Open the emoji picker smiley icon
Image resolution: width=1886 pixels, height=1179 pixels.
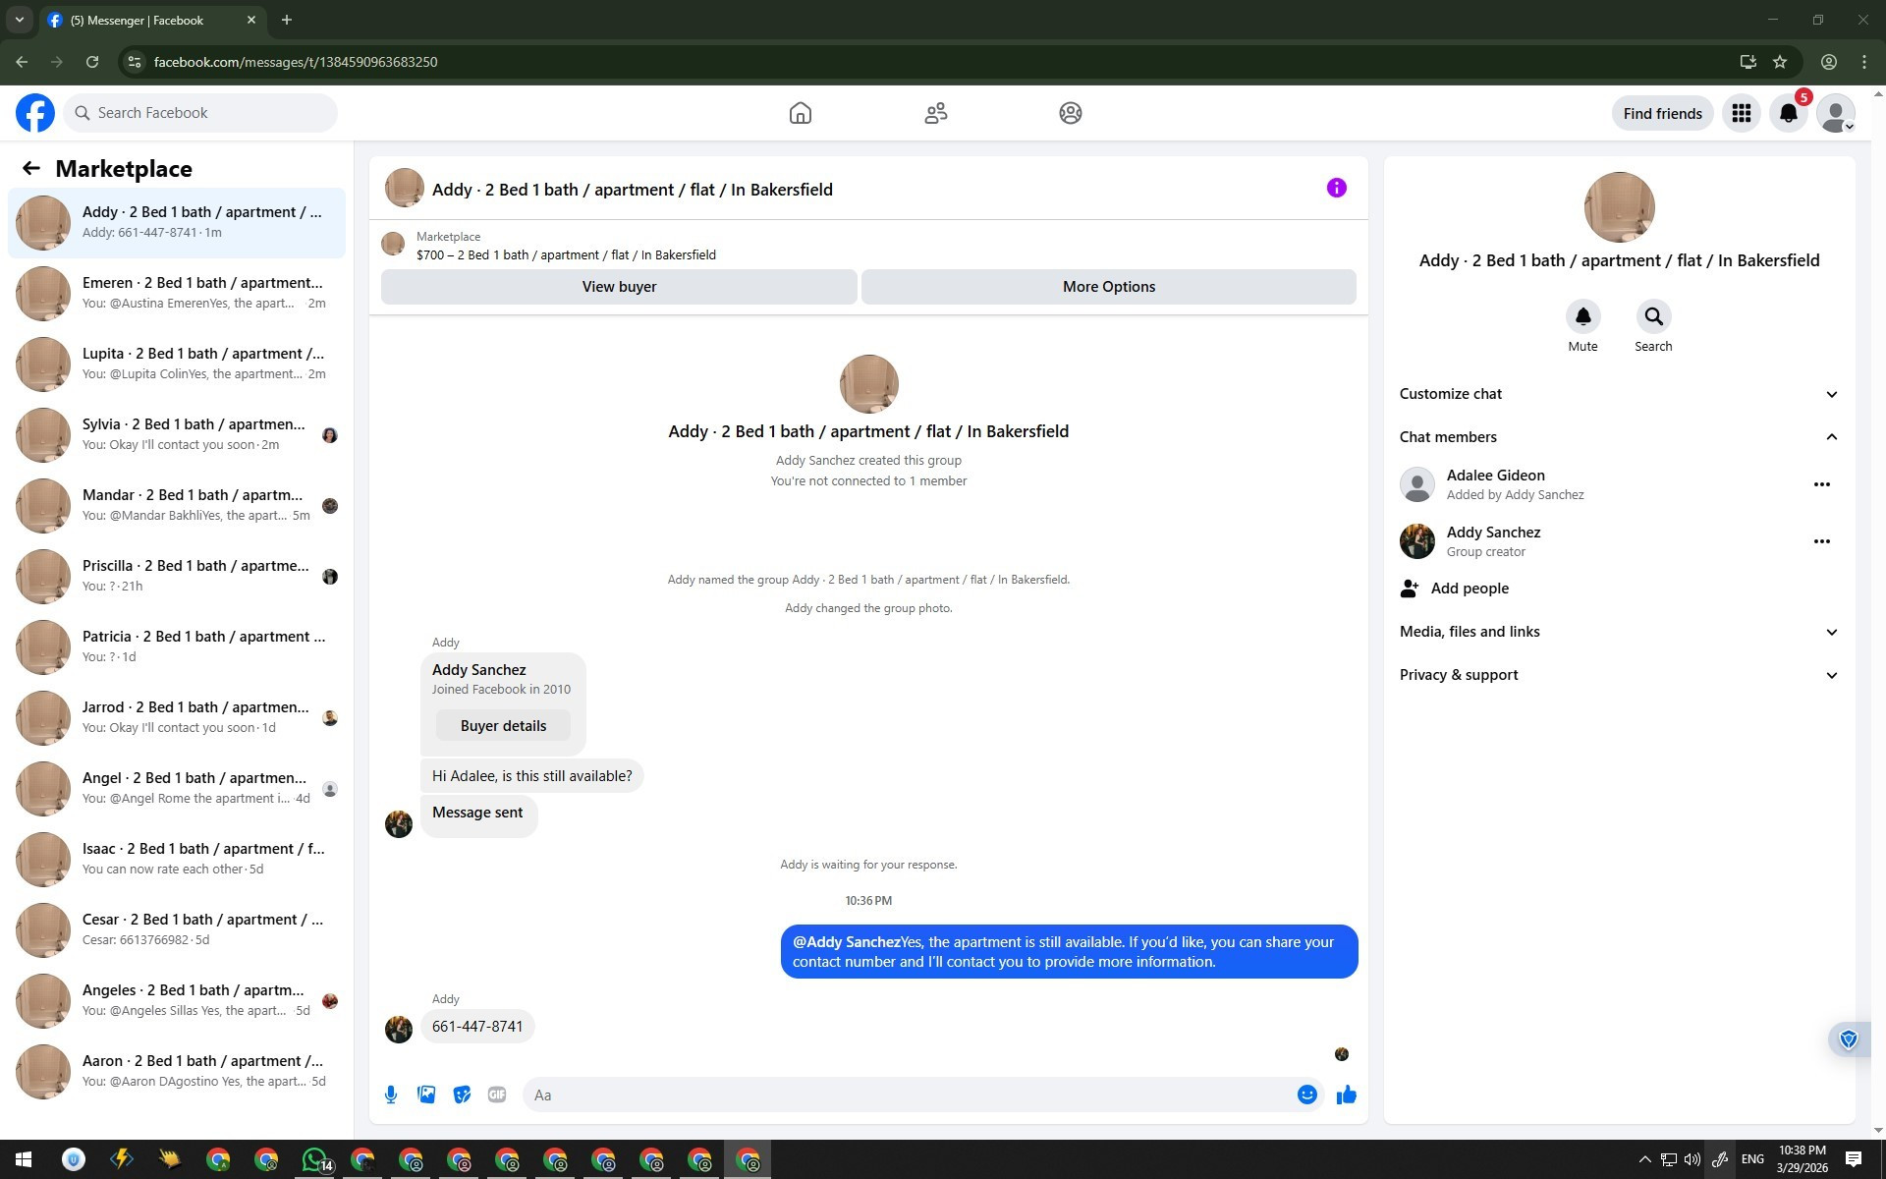tap(1307, 1095)
